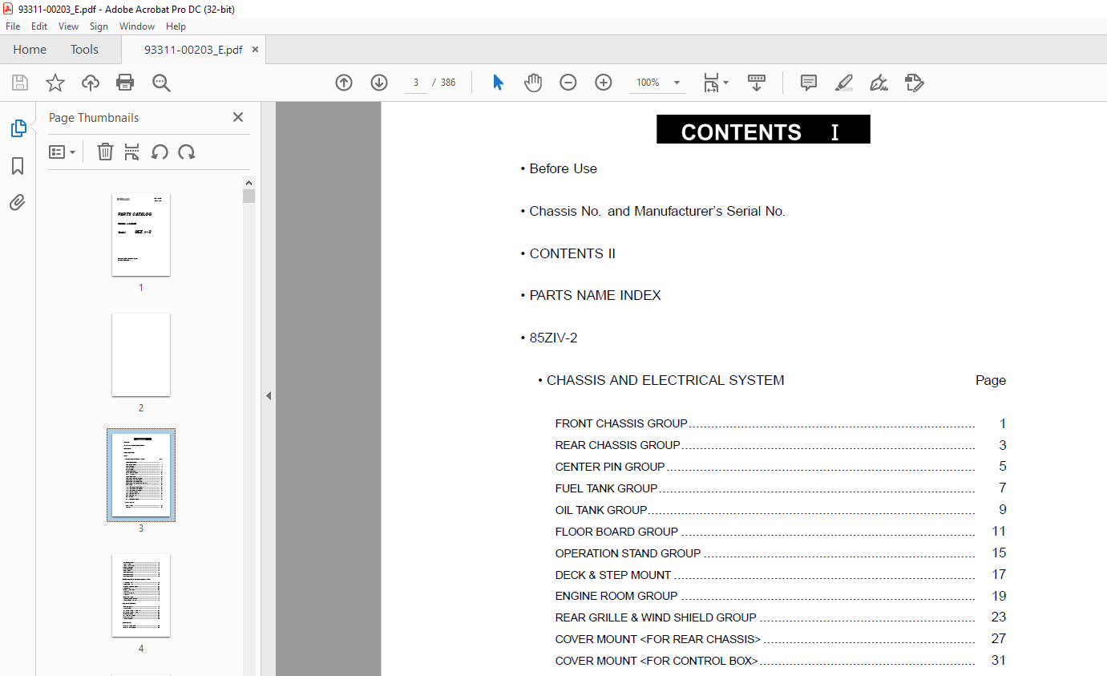
Task: Select page 3 thumbnail
Action: click(x=141, y=475)
